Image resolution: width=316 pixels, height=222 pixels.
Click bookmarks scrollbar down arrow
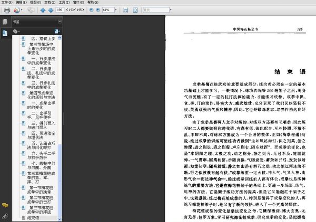[60, 219]
